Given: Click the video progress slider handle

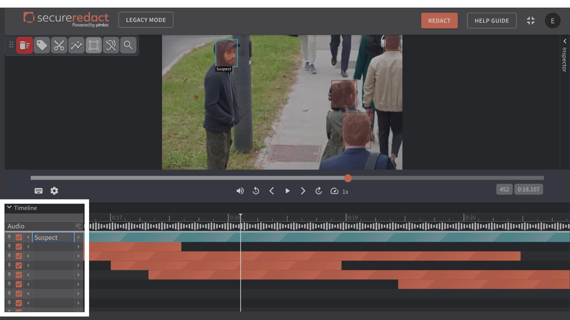Looking at the screenshot, I should pyautogui.click(x=348, y=178).
